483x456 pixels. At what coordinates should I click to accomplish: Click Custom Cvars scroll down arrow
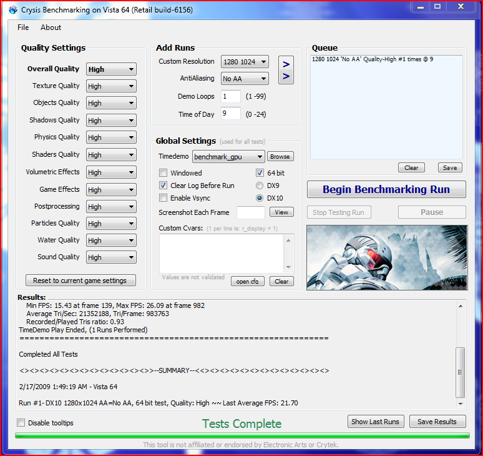(x=288, y=267)
